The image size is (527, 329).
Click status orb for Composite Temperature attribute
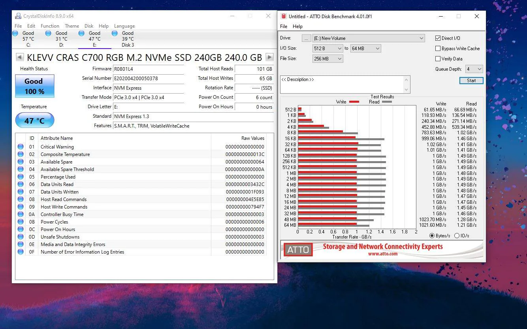point(21,154)
